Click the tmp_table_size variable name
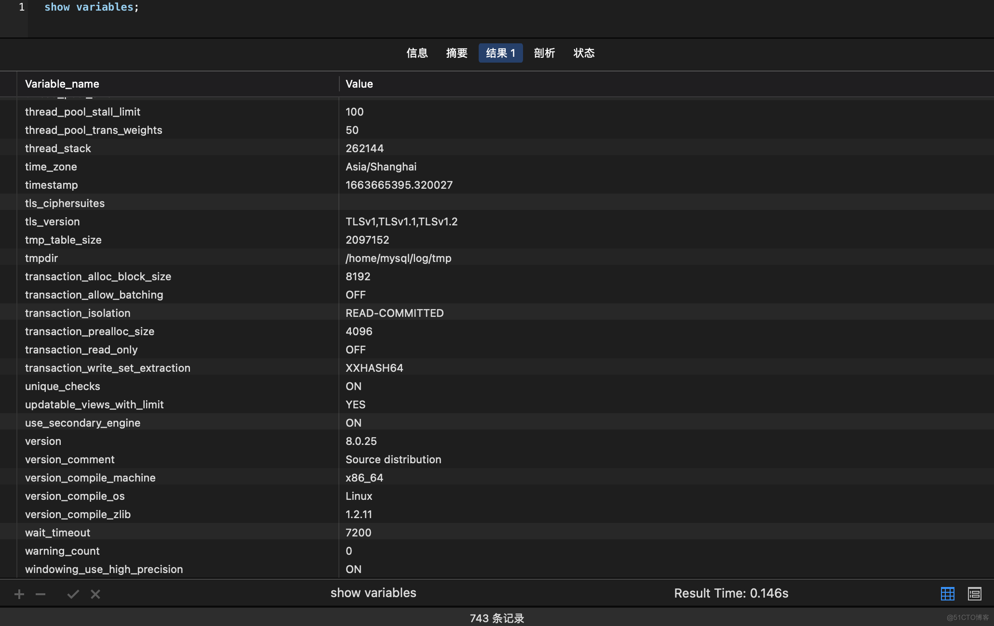This screenshot has height=626, width=994. click(63, 240)
